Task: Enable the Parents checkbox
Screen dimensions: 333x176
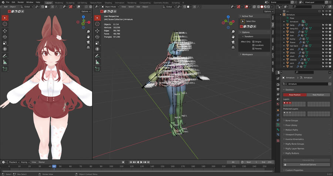Action: tap(253, 48)
